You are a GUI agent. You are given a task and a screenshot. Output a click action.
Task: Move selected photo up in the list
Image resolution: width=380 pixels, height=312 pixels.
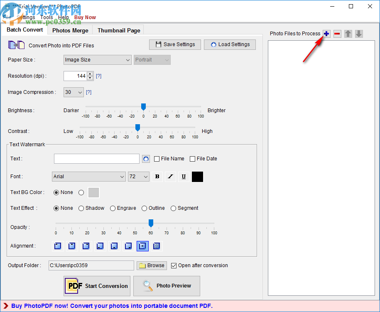[348, 34]
